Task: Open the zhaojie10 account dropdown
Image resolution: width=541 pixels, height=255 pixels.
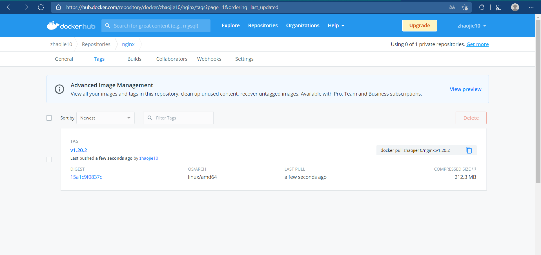Action: pyautogui.click(x=472, y=26)
